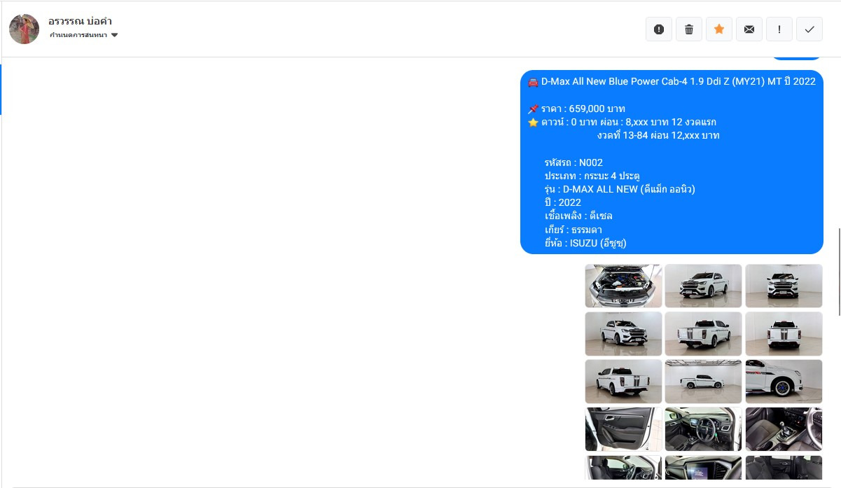Viewport: 841px width, 488px height.
Task: Click the รหัสรถ : N002 line
Action: click(574, 162)
